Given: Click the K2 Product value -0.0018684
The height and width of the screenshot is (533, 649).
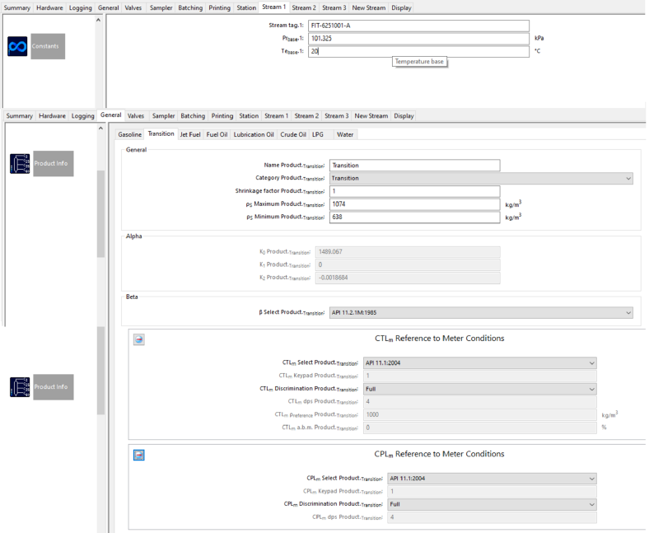Looking at the screenshot, I should coord(408,278).
